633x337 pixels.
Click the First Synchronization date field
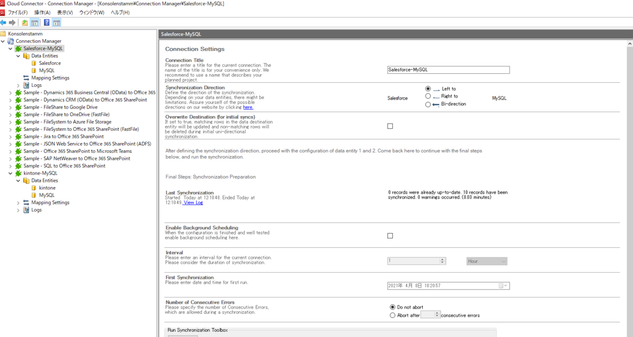coord(448,286)
